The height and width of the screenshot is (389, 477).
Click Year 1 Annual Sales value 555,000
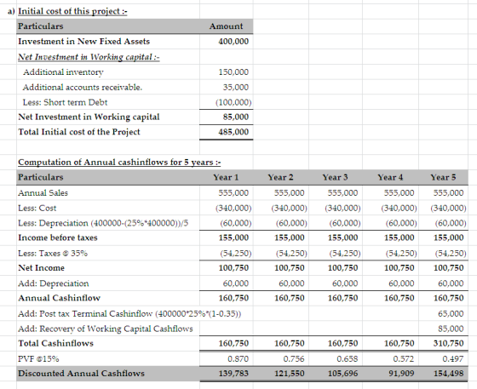point(233,193)
